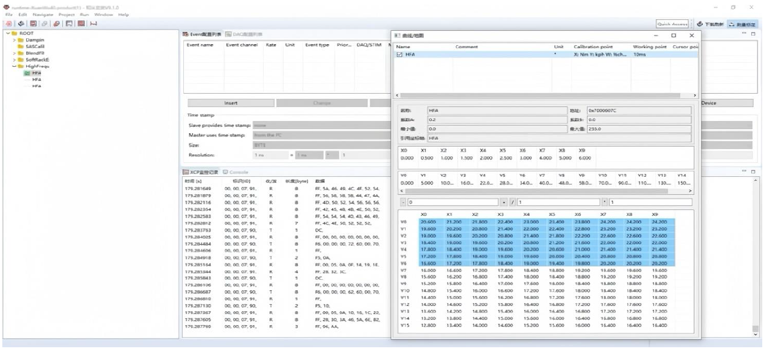Open the Run menu
This screenshot has width=764, height=349.
pyautogui.click(x=84, y=14)
